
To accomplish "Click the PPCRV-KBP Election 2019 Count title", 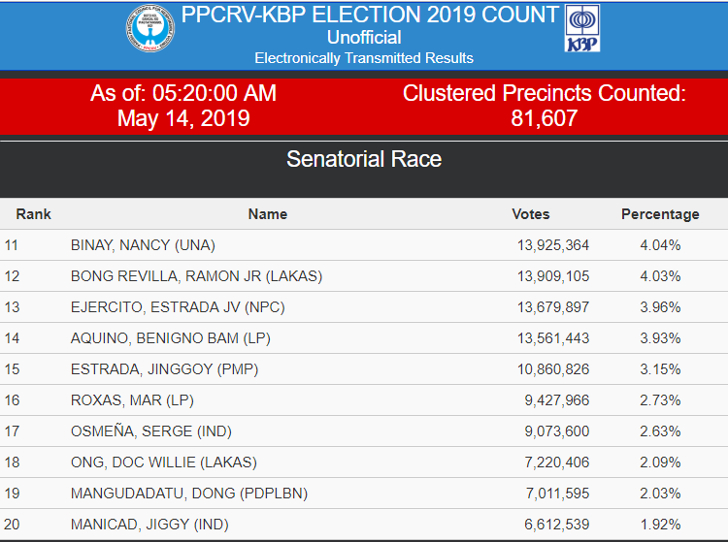I will [x=370, y=15].
